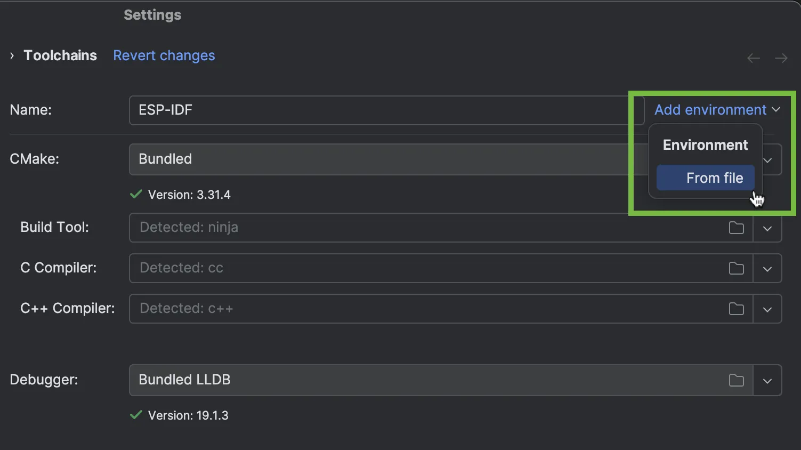The width and height of the screenshot is (801, 450).
Task: Click Revert changes link
Action: click(164, 55)
